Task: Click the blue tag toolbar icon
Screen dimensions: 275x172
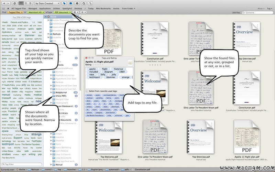Action: pyautogui.click(x=64, y=3)
